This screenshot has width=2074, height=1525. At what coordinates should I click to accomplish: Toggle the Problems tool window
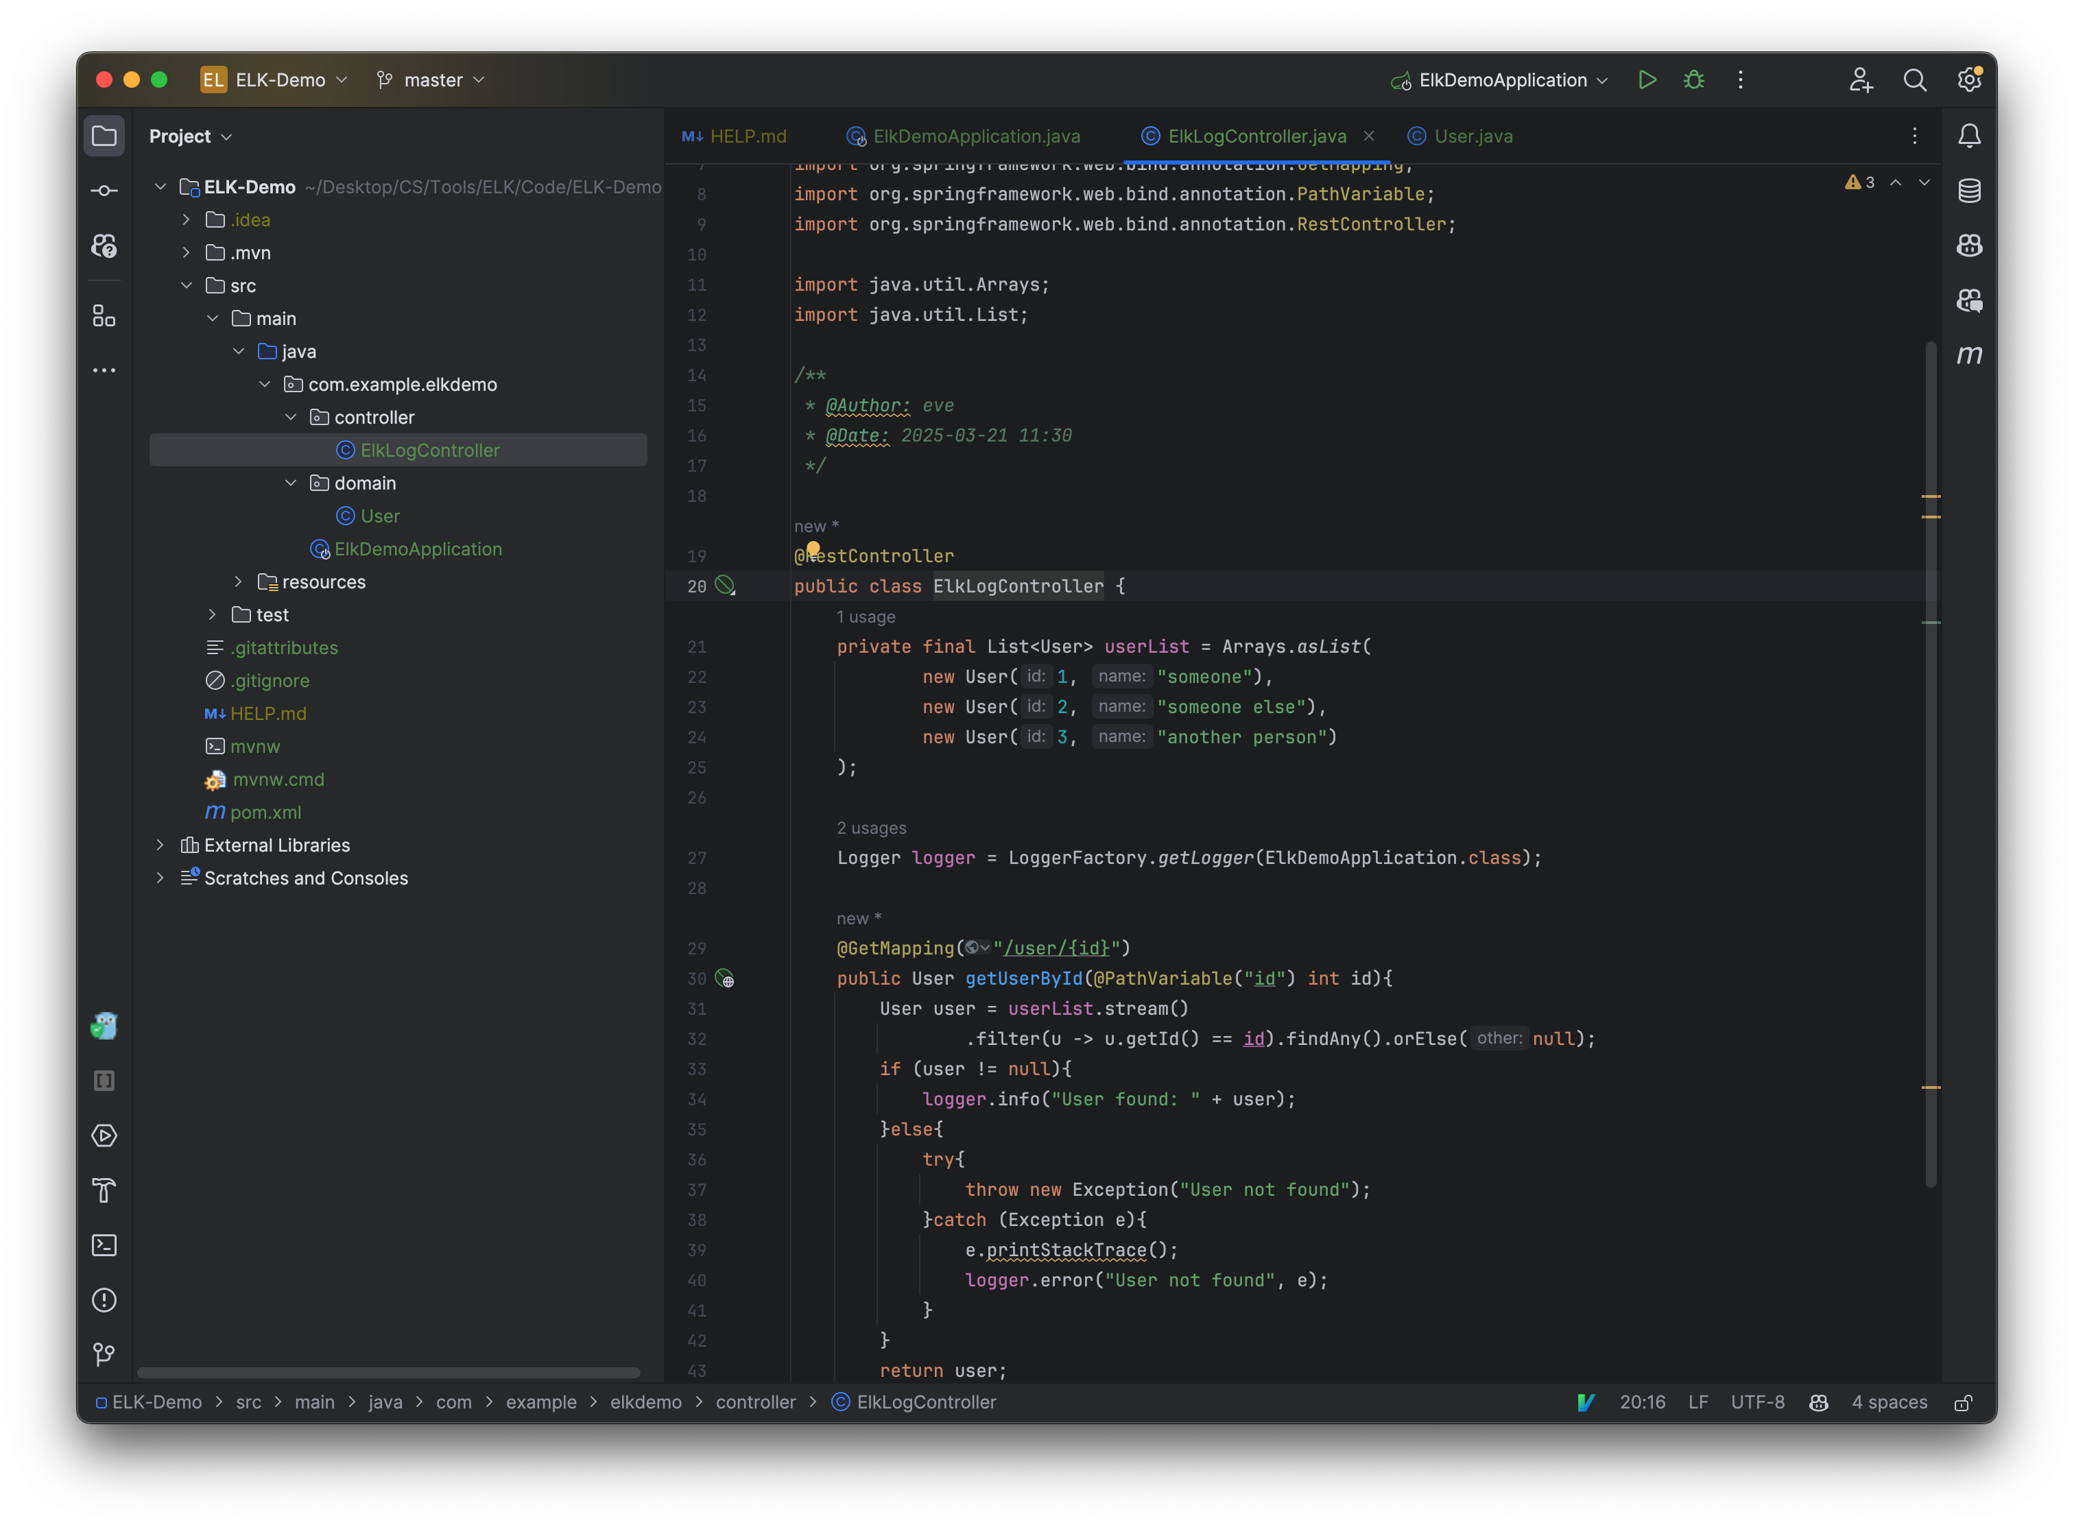[x=104, y=1300]
